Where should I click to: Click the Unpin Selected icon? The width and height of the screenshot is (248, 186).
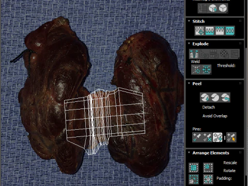click(x=207, y=137)
